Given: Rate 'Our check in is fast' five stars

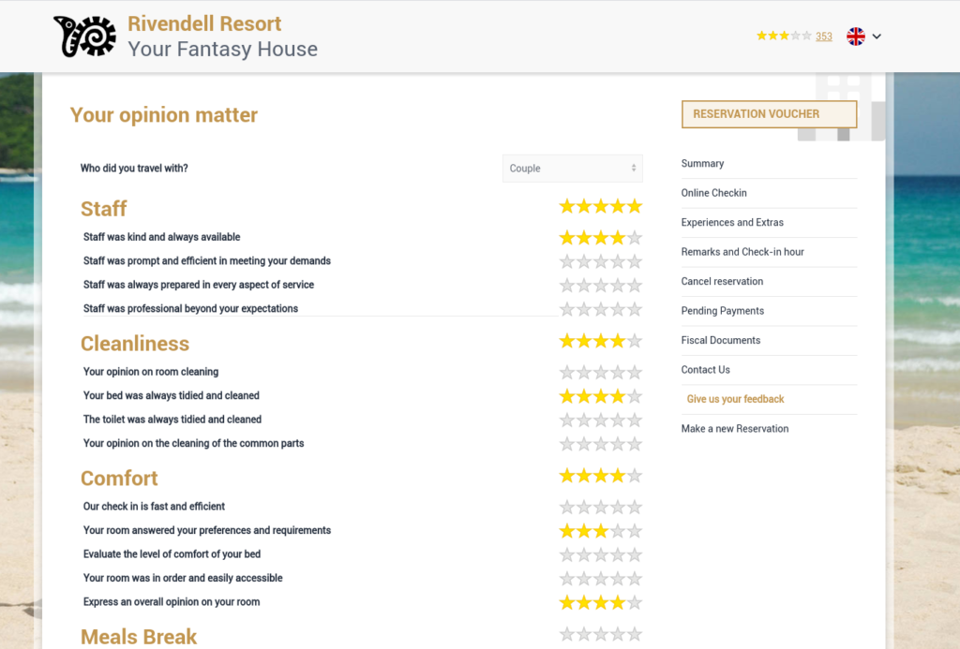Looking at the screenshot, I should coord(635,507).
